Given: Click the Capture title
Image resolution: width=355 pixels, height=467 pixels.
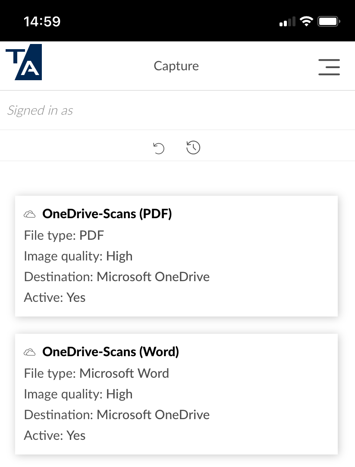Looking at the screenshot, I should [x=176, y=66].
